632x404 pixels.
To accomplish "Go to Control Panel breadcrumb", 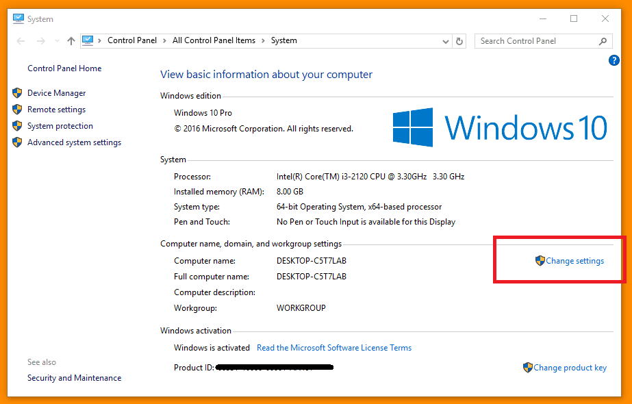I will [131, 41].
